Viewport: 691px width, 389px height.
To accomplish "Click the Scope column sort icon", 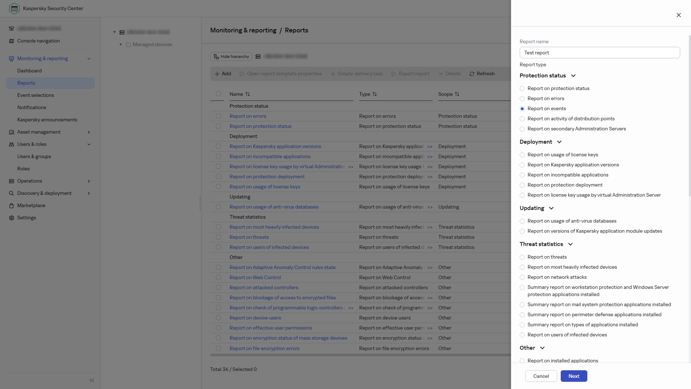I will click(x=457, y=94).
